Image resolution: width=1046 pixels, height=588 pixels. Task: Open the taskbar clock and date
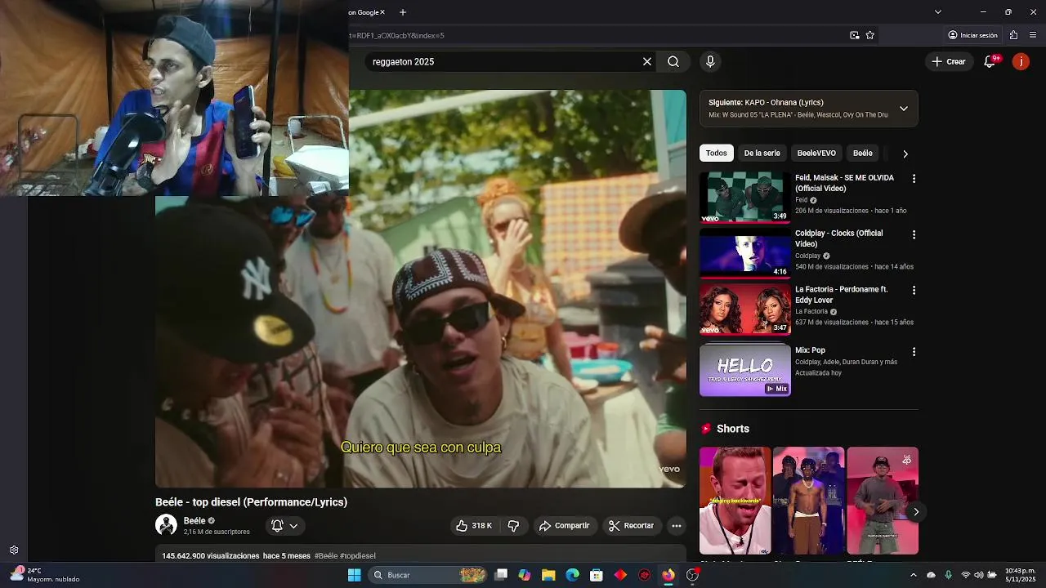pyautogui.click(x=1021, y=575)
